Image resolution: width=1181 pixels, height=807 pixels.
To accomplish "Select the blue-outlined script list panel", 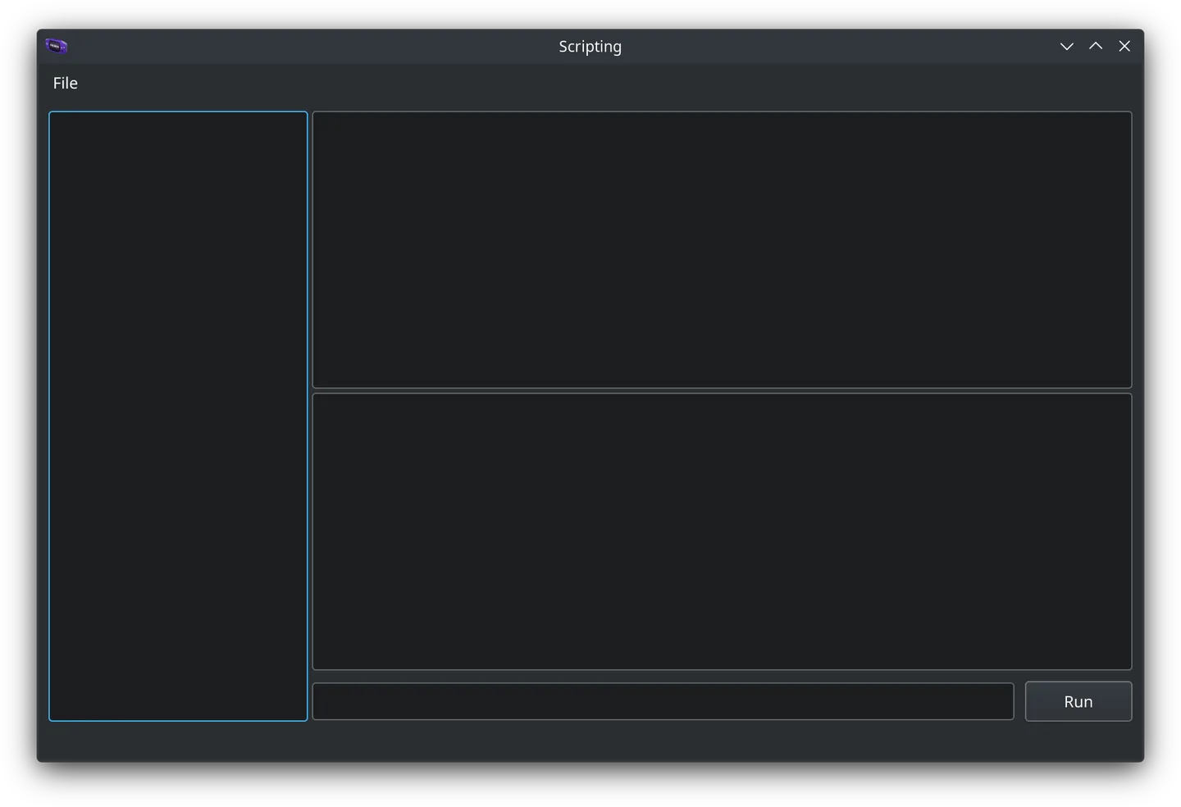I will [178, 417].
